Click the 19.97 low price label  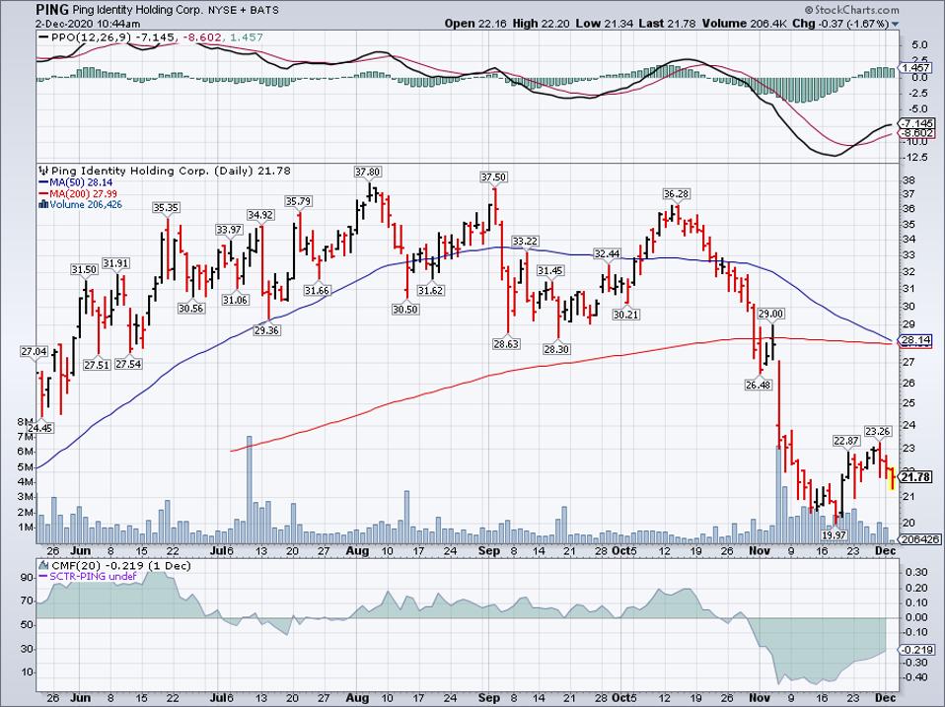point(835,534)
